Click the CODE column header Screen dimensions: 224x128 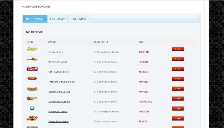coord(142,42)
